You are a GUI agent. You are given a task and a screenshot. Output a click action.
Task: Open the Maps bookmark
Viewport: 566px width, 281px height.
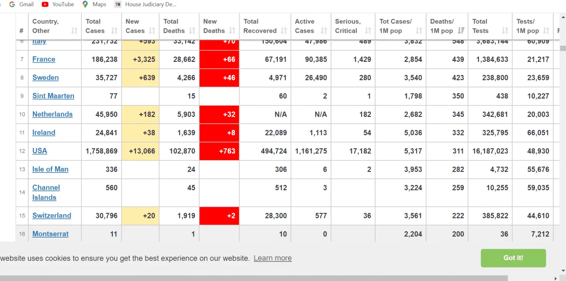point(94,4)
